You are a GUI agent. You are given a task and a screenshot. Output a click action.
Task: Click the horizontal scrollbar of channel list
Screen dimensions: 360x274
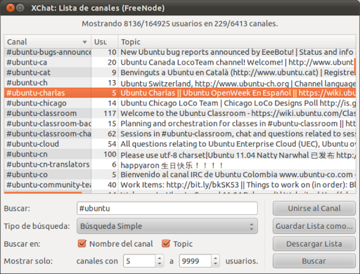click(43, 193)
